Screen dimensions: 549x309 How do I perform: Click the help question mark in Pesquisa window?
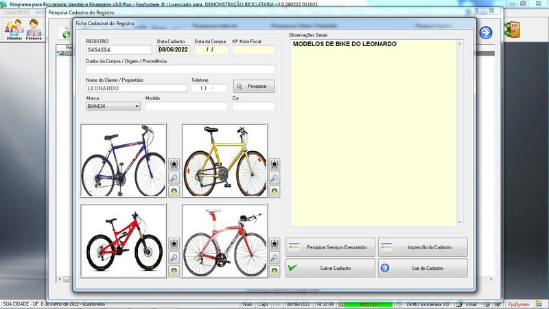click(476, 11)
